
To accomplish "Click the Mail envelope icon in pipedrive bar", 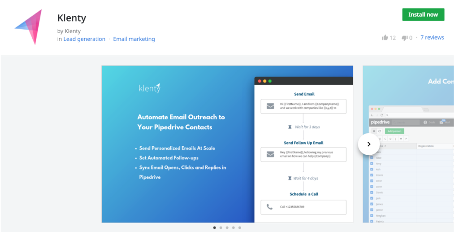I will click(441, 123).
